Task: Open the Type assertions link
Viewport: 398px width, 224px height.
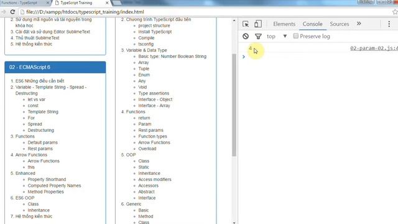Action: [154, 93]
